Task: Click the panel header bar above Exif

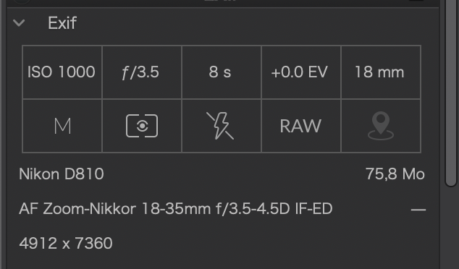Action: point(222,3)
